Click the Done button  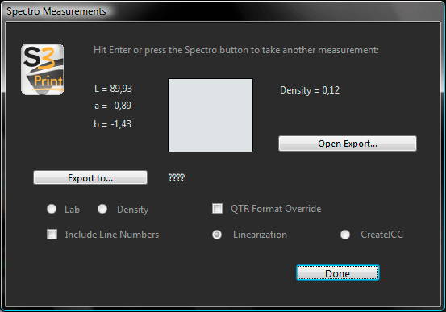tap(338, 273)
